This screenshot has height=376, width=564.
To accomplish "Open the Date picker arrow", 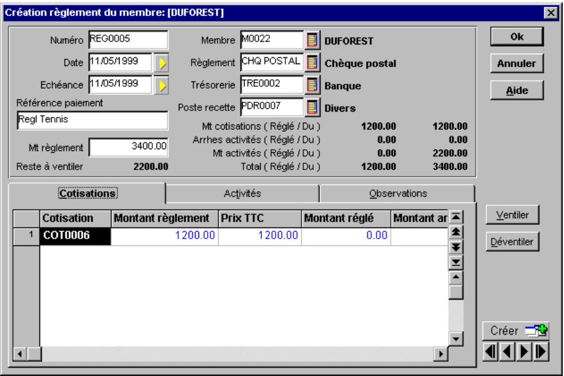I will (x=161, y=63).
